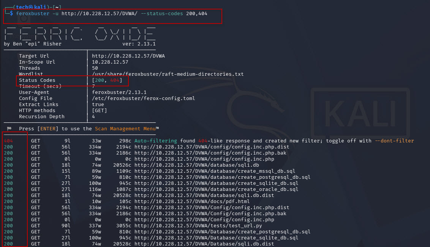The height and width of the screenshot is (247, 430).
Task: Open lowercase config/config.inc.php.dist URL
Action: (x=212, y=147)
